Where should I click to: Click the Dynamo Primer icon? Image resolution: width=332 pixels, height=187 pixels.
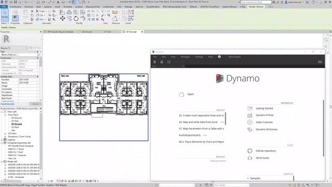[x=250, y=115]
